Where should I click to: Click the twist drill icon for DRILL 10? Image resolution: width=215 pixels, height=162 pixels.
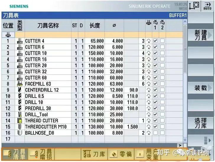click(x=20, y=102)
